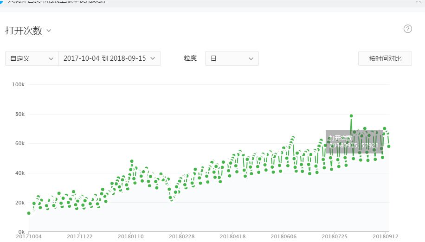Click the x-axis label 20180110
The height and width of the screenshot is (242, 425).
[131, 236]
